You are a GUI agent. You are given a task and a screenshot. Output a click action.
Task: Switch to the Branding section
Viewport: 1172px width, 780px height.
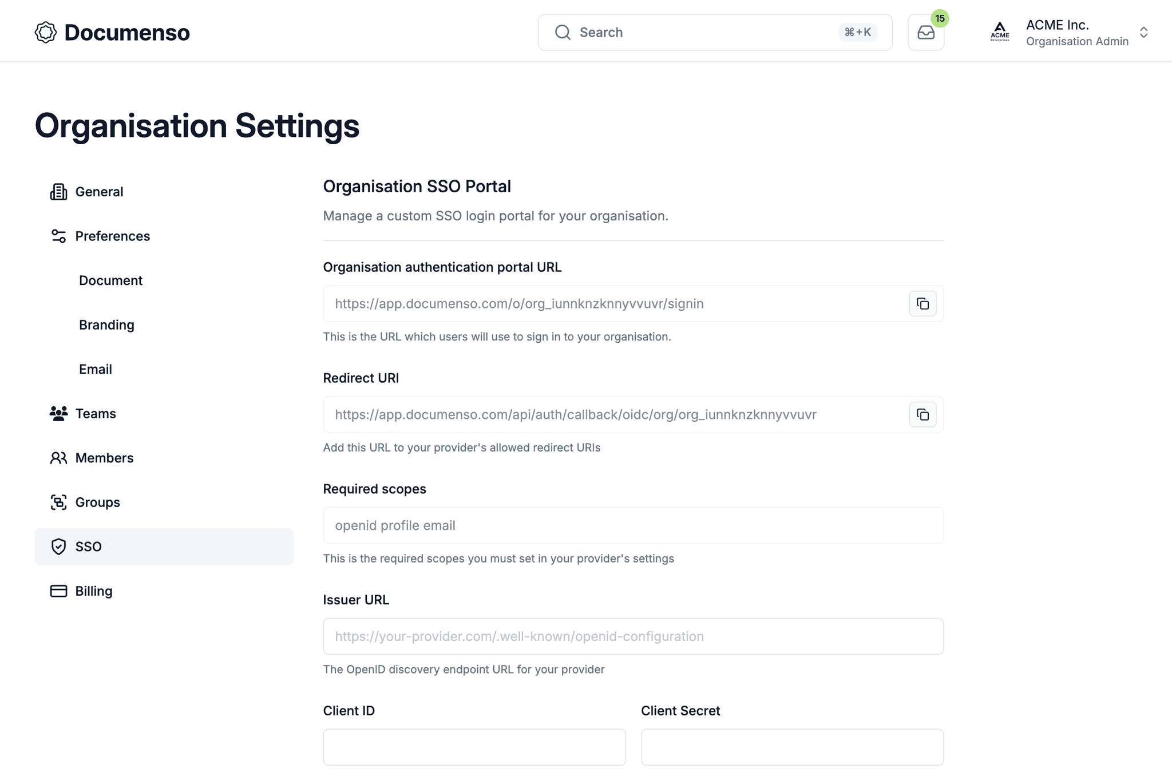coord(106,324)
